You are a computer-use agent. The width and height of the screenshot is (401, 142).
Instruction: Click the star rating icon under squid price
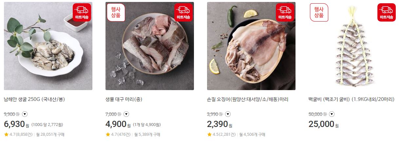click(x=209, y=134)
